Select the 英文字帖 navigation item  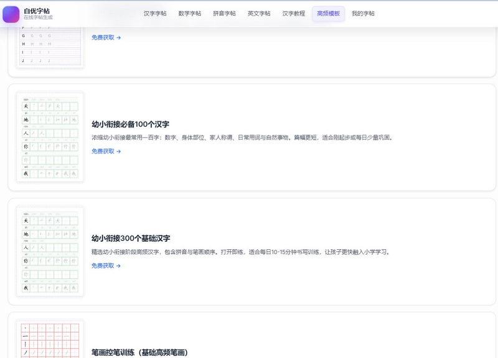click(259, 14)
